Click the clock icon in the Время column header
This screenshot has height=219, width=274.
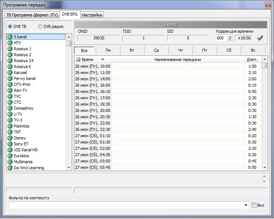pyautogui.click(x=78, y=59)
